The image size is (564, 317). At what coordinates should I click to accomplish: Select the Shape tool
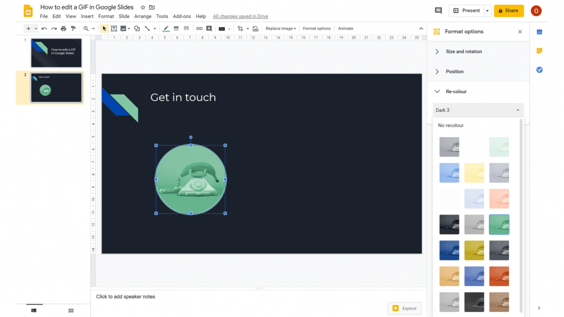pos(136,28)
